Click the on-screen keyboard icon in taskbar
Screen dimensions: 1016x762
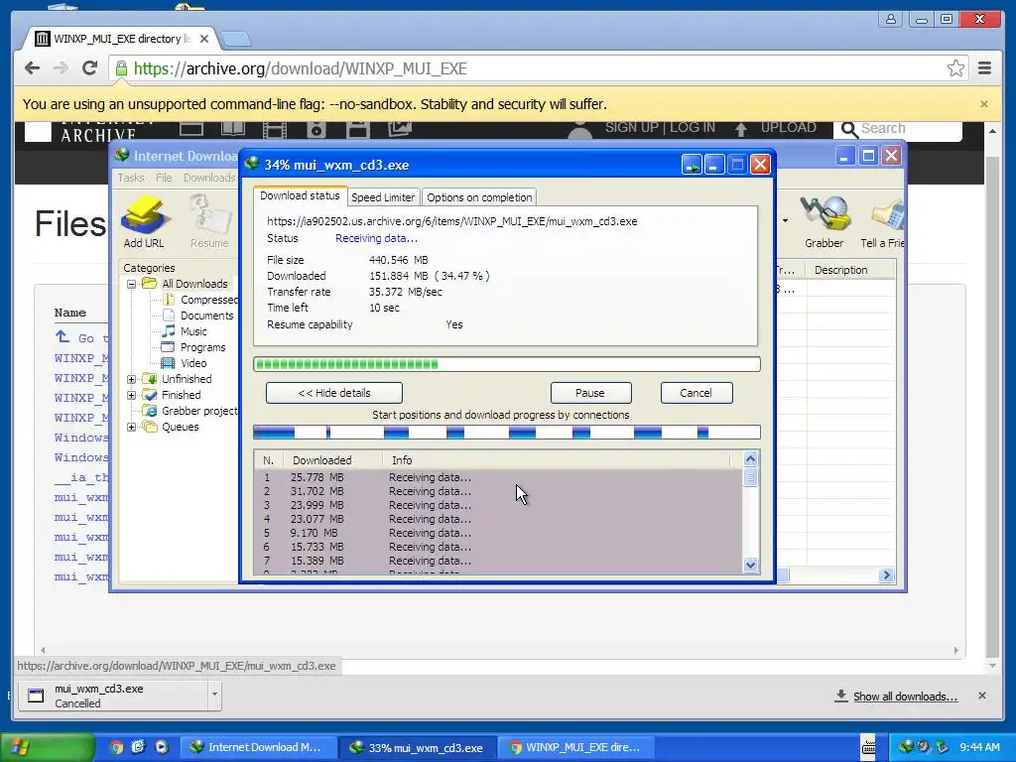(x=868, y=747)
